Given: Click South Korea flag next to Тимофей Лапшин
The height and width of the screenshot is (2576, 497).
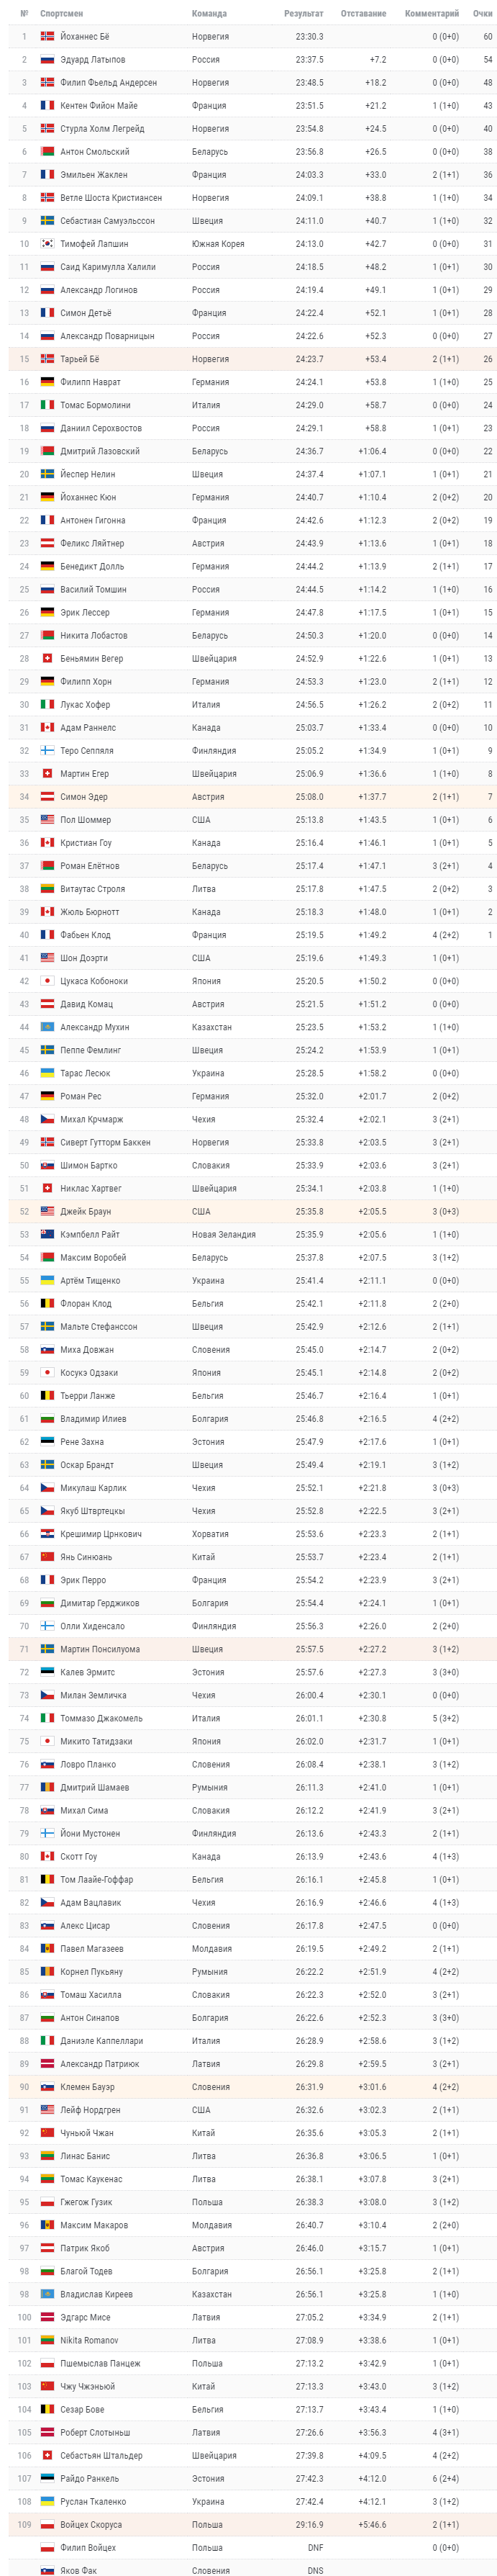Looking at the screenshot, I should pyautogui.click(x=47, y=244).
